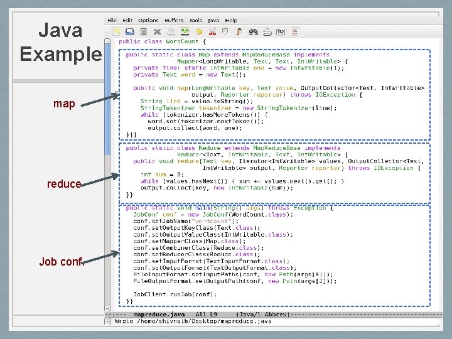Open the Buffers menu
The image size is (452, 339).
tap(174, 21)
